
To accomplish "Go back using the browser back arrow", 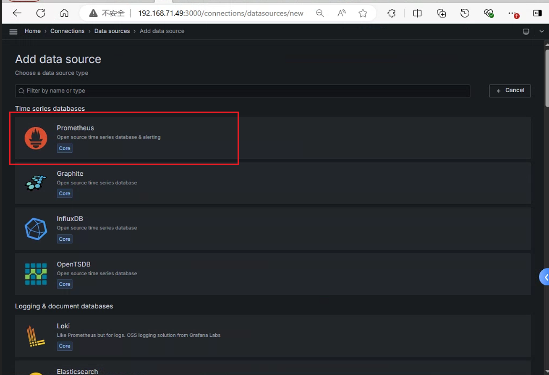I will (17, 13).
